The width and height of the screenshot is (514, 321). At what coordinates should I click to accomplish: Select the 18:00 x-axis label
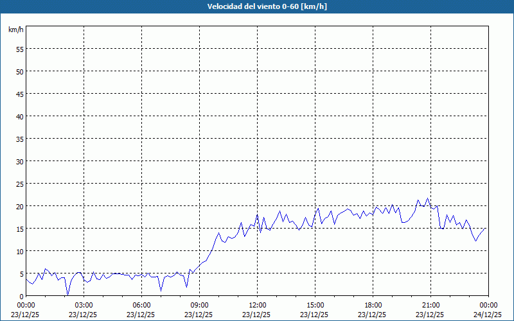[x=373, y=305]
